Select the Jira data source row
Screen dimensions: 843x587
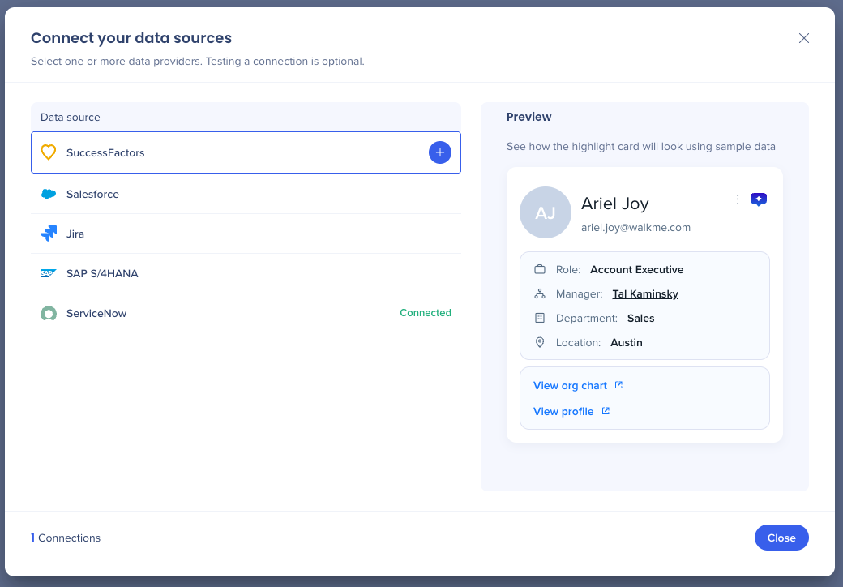tap(246, 234)
